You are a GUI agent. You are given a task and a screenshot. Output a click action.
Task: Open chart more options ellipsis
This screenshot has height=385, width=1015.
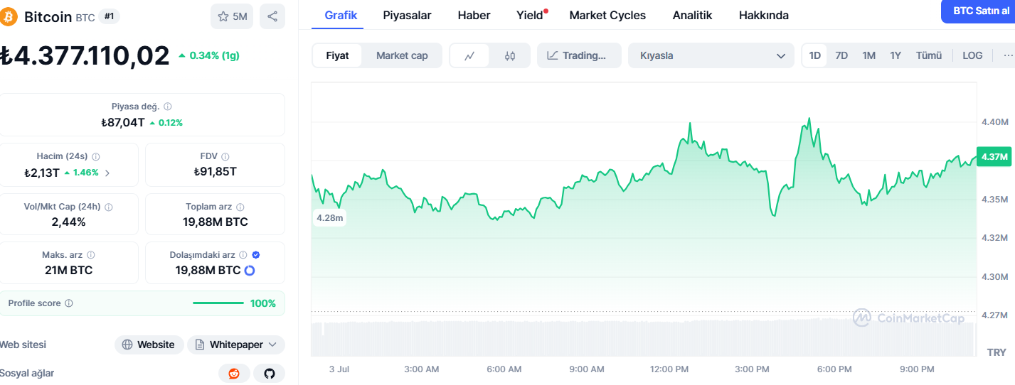pos(1008,55)
